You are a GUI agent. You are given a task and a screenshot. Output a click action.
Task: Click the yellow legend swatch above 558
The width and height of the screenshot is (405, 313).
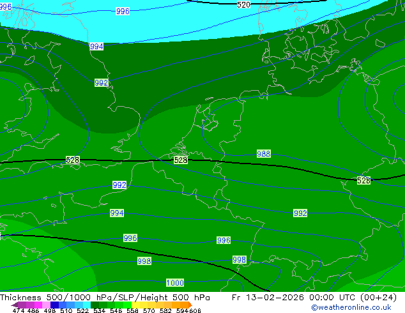135,305
